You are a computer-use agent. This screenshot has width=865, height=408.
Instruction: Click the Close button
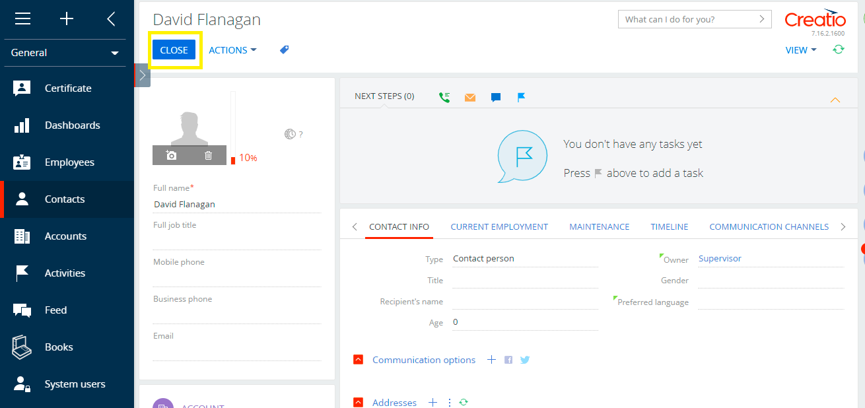(174, 50)
